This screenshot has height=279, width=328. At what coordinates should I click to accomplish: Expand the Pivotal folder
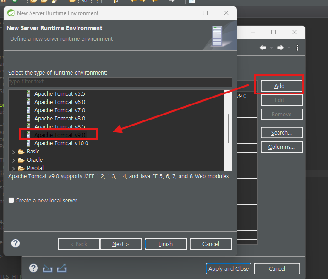tap(13, 169)
